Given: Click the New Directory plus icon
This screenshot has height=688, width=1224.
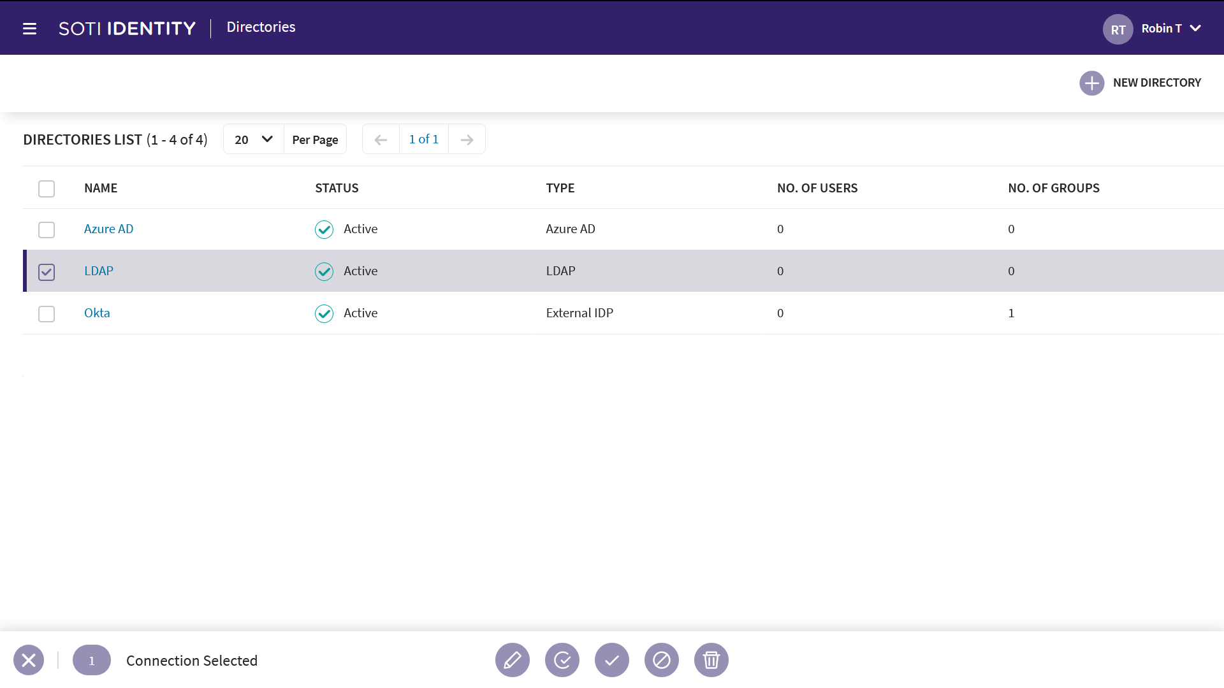Looking at the screenshot, I should pos(1091,83).
